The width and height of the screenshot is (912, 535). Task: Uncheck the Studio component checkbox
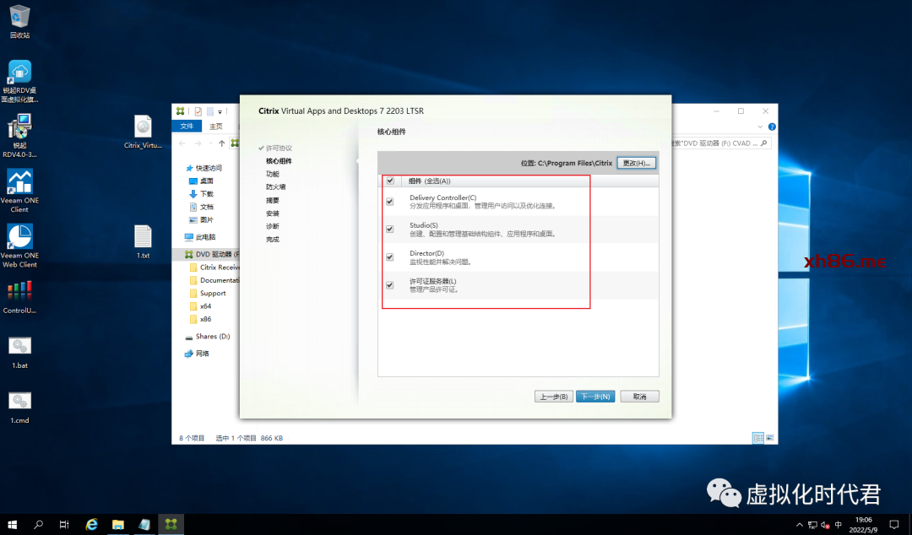389,230
